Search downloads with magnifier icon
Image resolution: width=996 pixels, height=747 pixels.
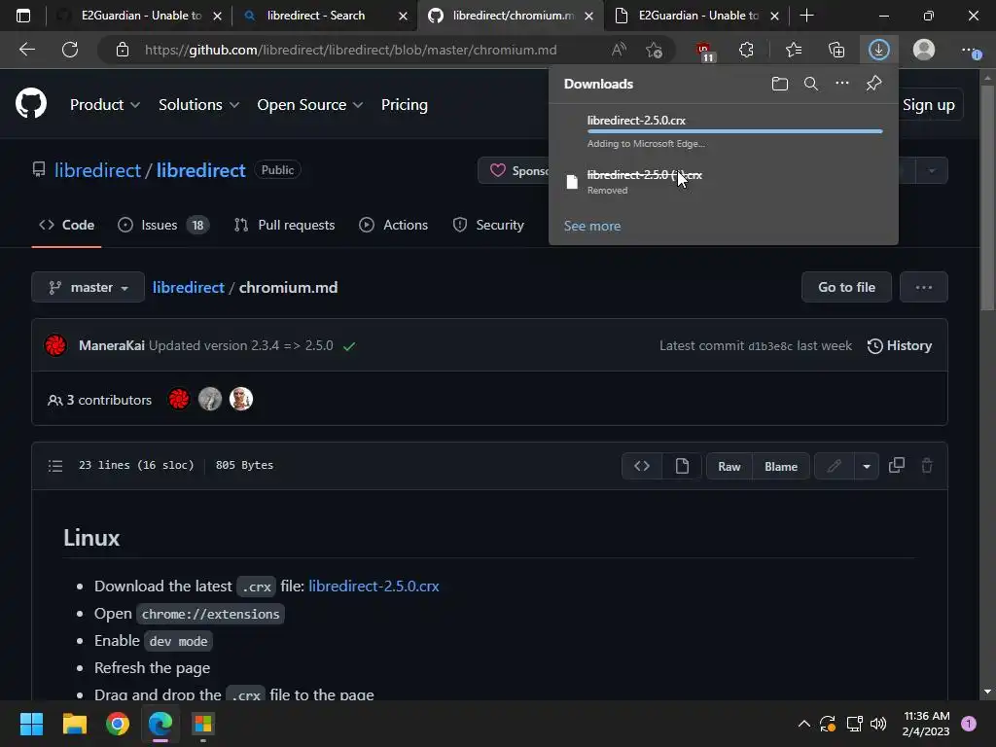810,84
